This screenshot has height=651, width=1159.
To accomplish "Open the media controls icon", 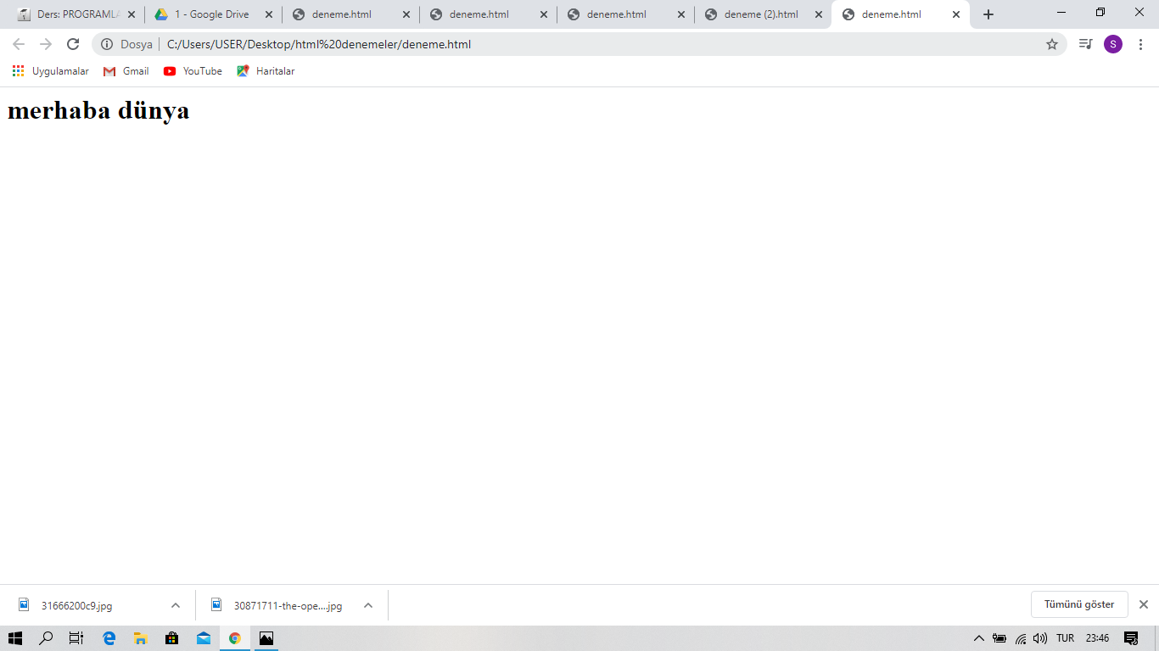I will (1084, 43).
